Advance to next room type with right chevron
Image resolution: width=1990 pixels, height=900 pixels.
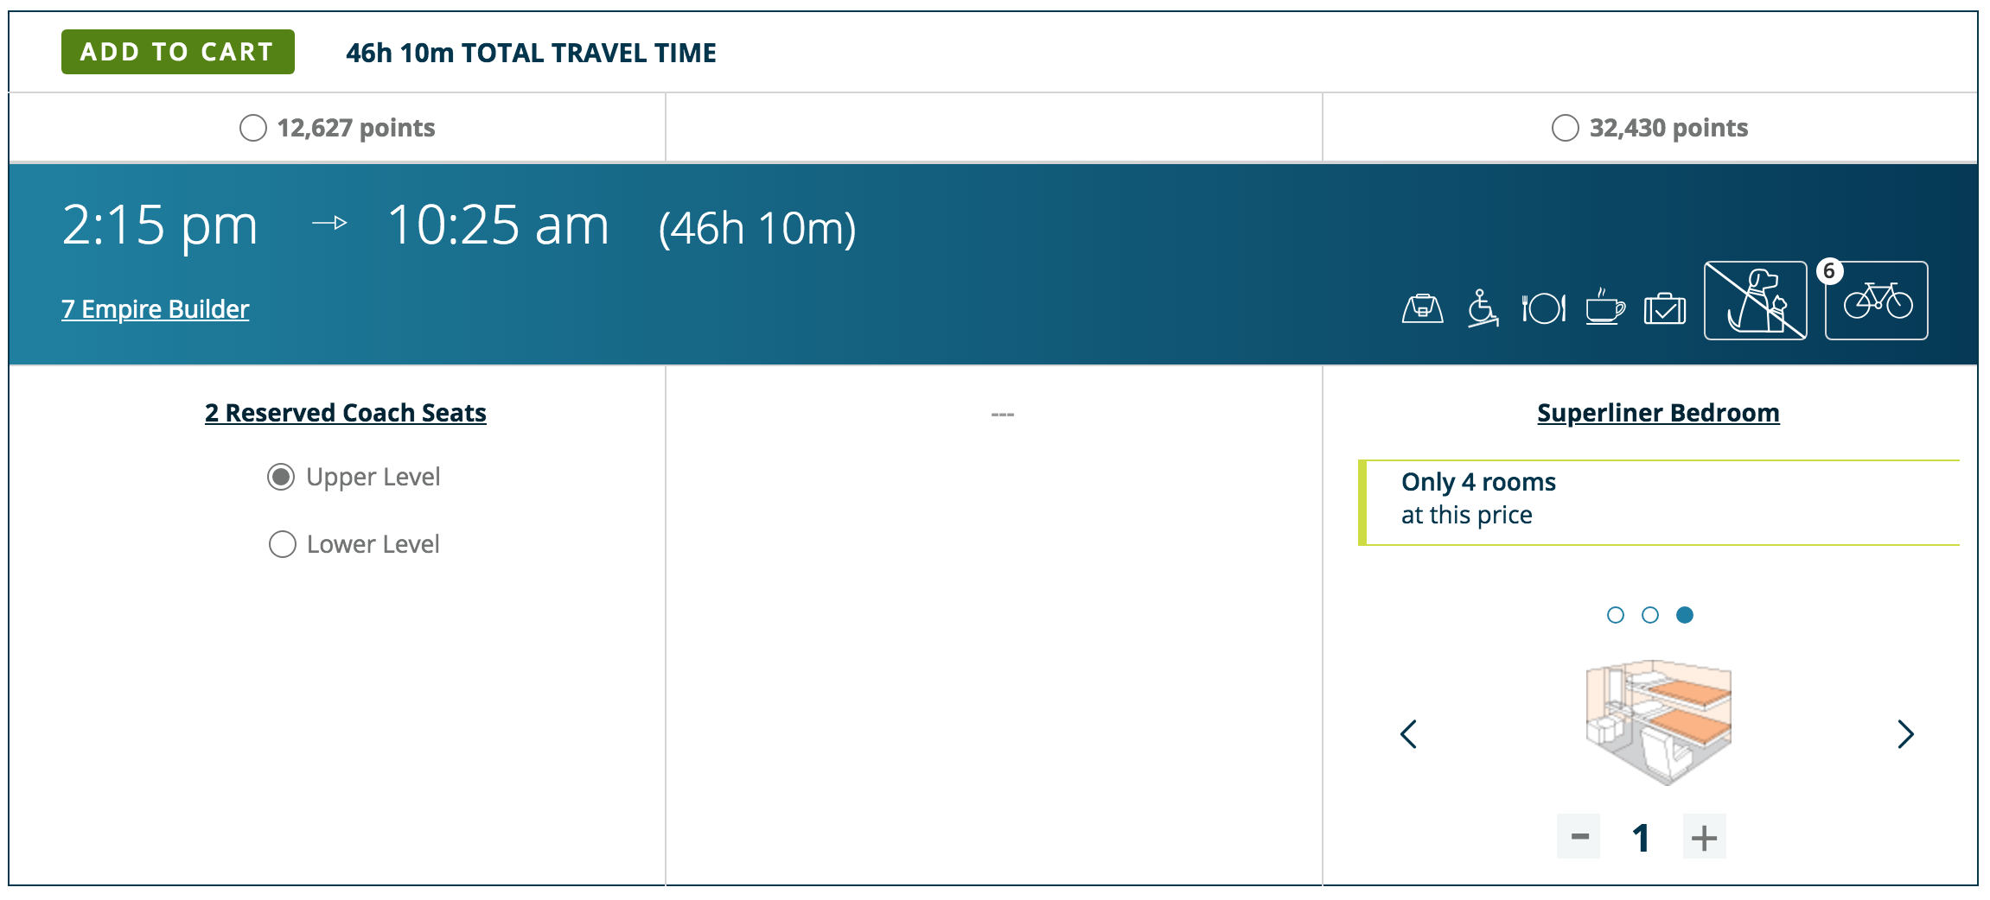[1905, 734]
